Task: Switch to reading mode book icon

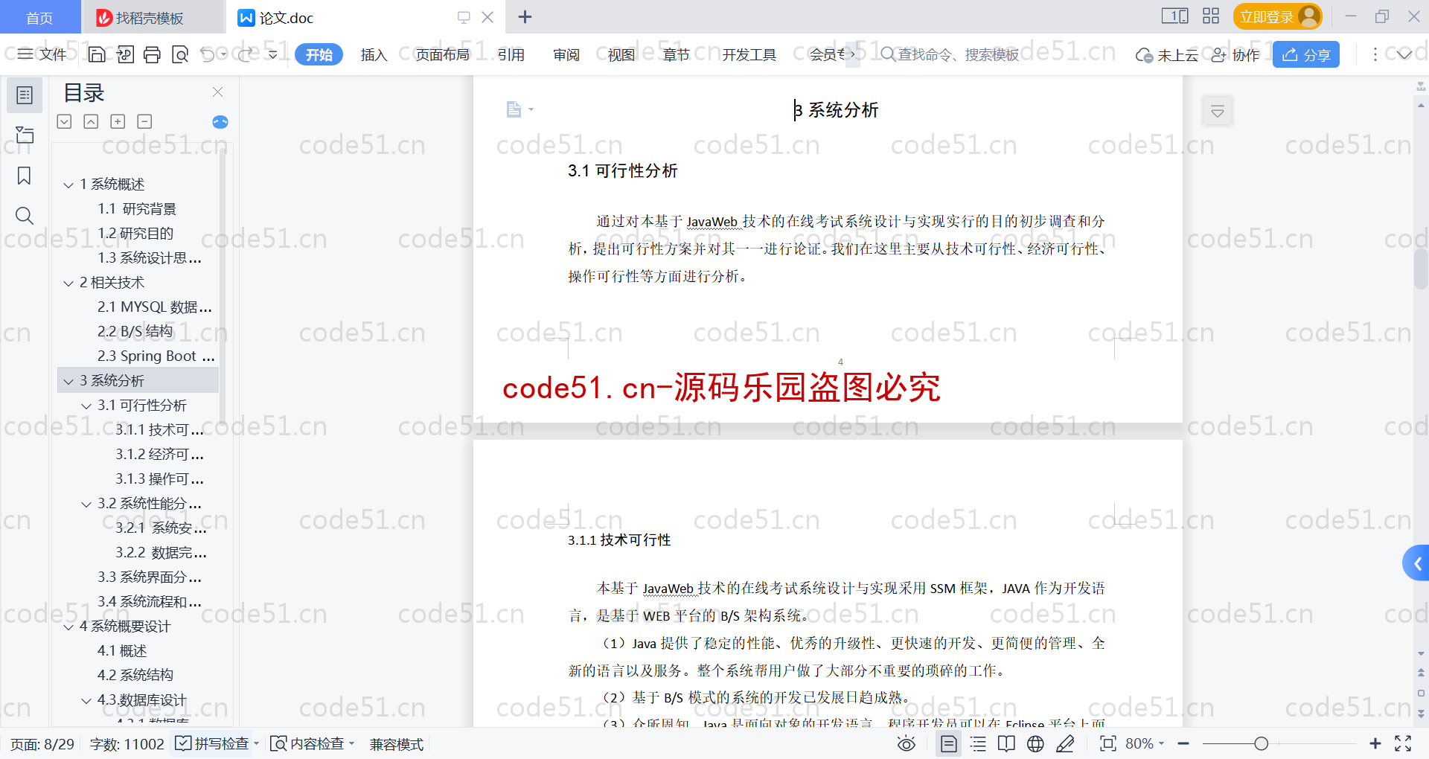Action: [1006, 743]
